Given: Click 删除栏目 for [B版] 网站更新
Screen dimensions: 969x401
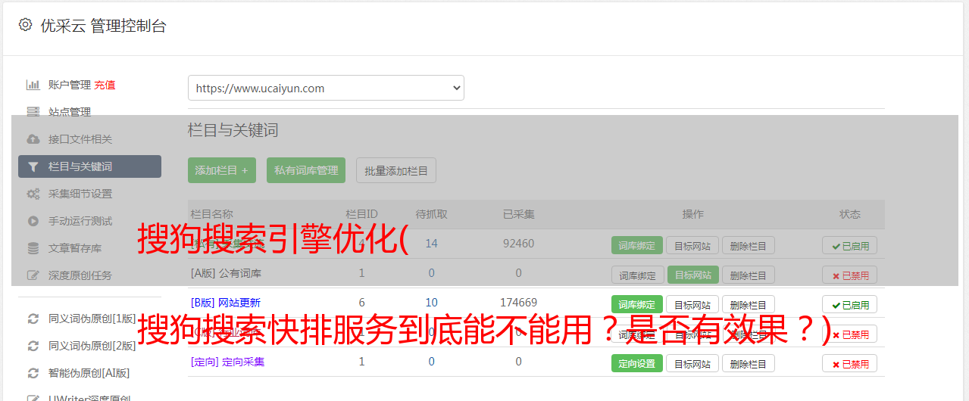Looking at the screenshot, I should point(749,304).
